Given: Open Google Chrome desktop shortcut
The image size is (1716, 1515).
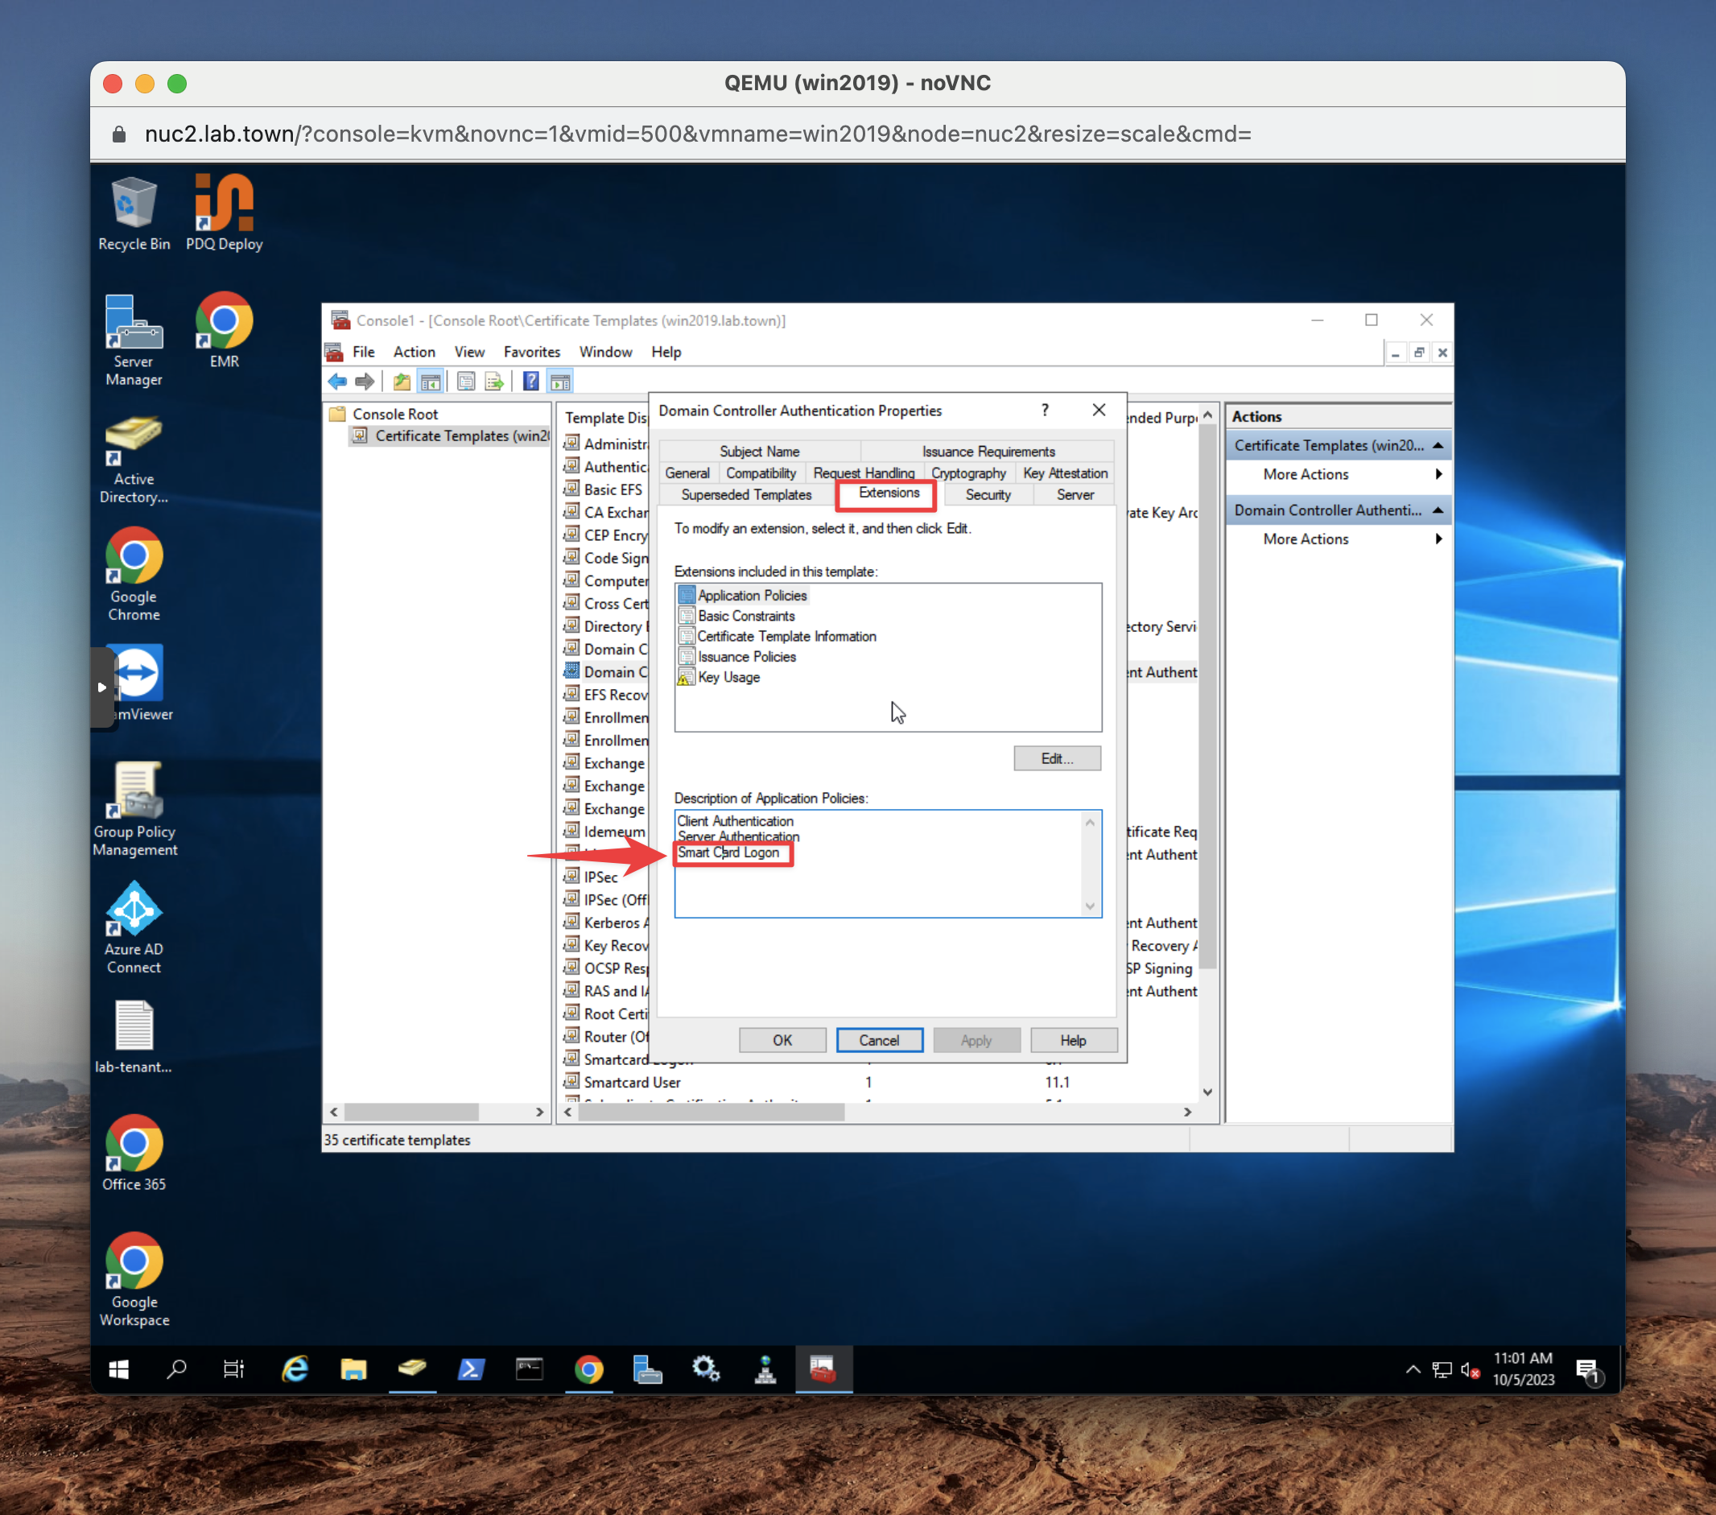Looking at the screenshot, I should tap(134, 576).
